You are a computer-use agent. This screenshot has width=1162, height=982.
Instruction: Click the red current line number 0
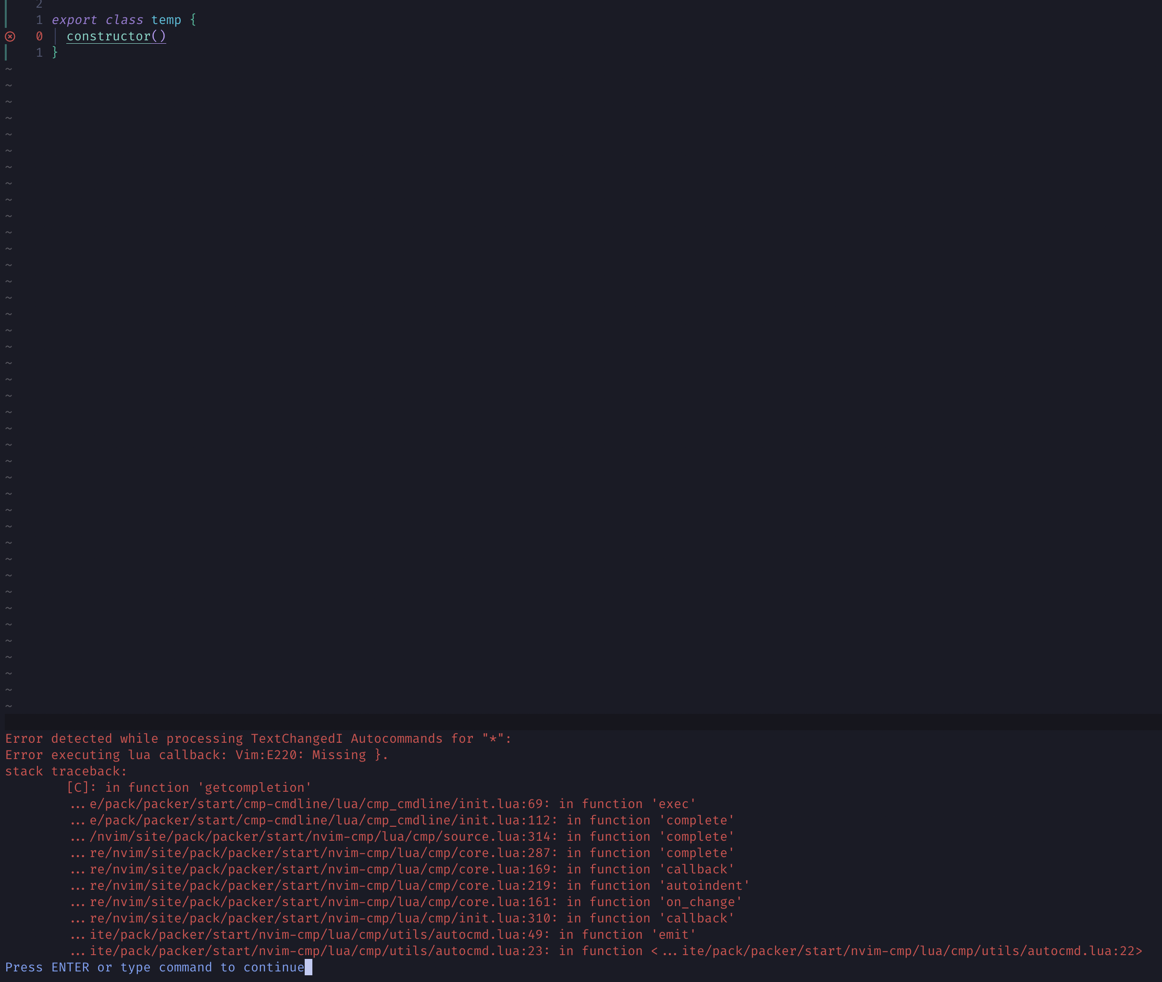coord(39,36)
